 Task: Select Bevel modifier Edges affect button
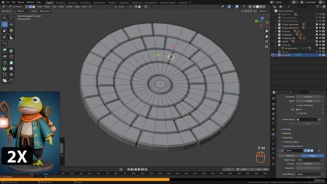pyautogui.click(x=312, y=156)
